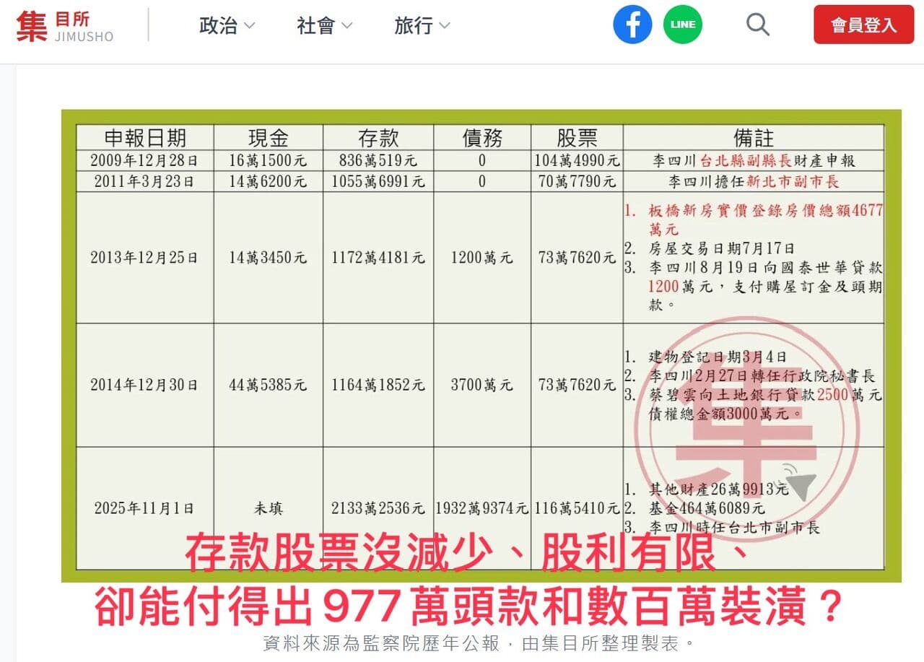Screen dimensions: 924x662
Task: Select the note 建物登記日期3月4日
Action: [718, 357]
